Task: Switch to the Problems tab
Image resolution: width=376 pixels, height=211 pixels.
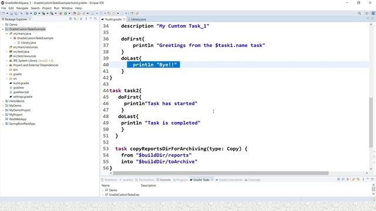Action: point(109,180)
